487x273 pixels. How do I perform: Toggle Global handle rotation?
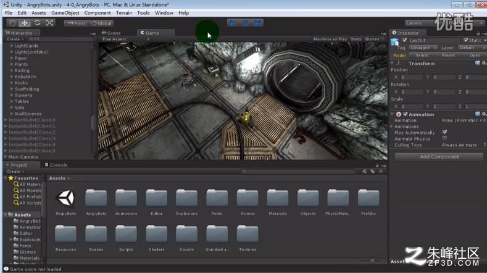[101, 23]
